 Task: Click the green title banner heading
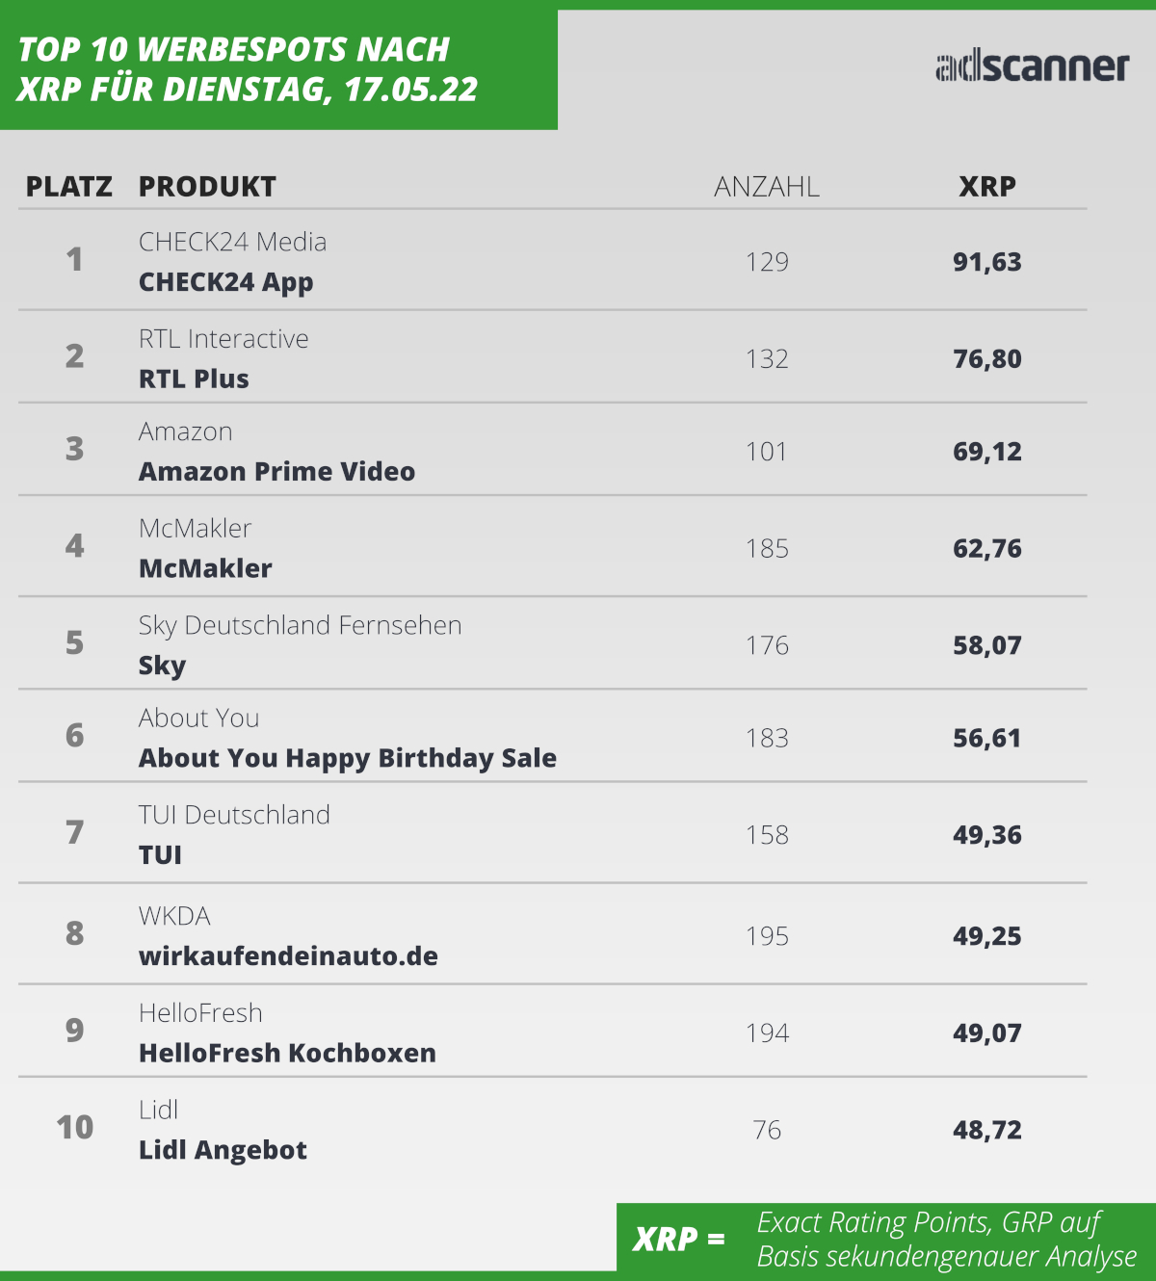[248, 68]
